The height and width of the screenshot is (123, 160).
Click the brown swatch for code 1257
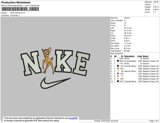118,74
